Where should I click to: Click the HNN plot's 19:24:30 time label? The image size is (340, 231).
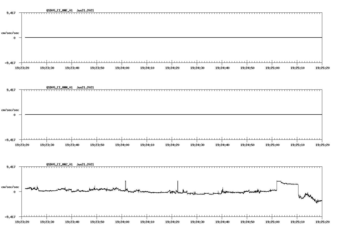pyautogui.click(x=197, y=145)
